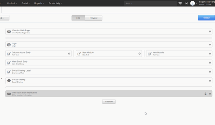215x125 pixels.
Task: Select the Main Email Body module title
Action: pyautogui.click(x=19, y=61)
